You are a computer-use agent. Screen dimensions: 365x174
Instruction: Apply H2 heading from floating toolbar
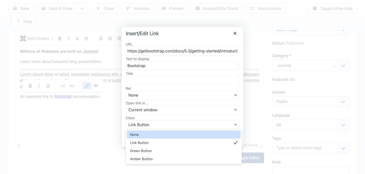(63, 86)
